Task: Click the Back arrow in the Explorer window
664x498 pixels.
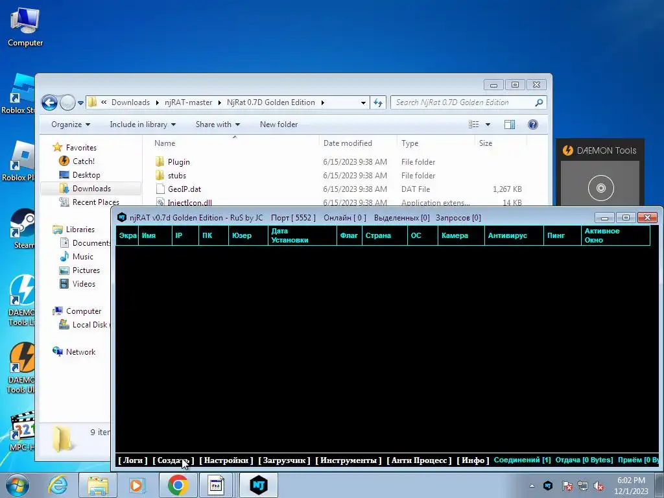Action: point(49,102)
